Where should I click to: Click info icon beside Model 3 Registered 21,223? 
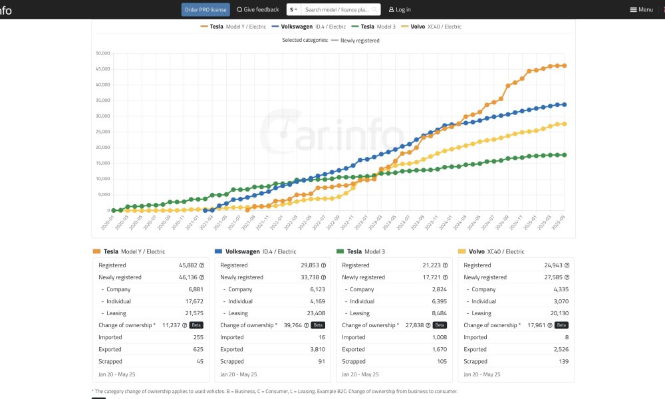point(446,265)
